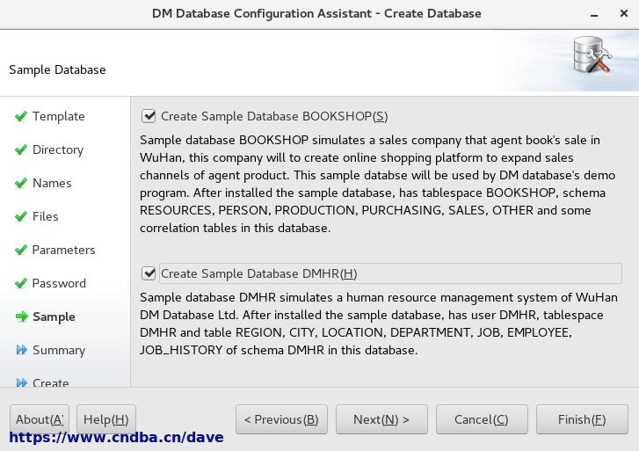Click the green arrow icon next to Sample
Screen dimensions: 639x451
(x=22, y=316)
